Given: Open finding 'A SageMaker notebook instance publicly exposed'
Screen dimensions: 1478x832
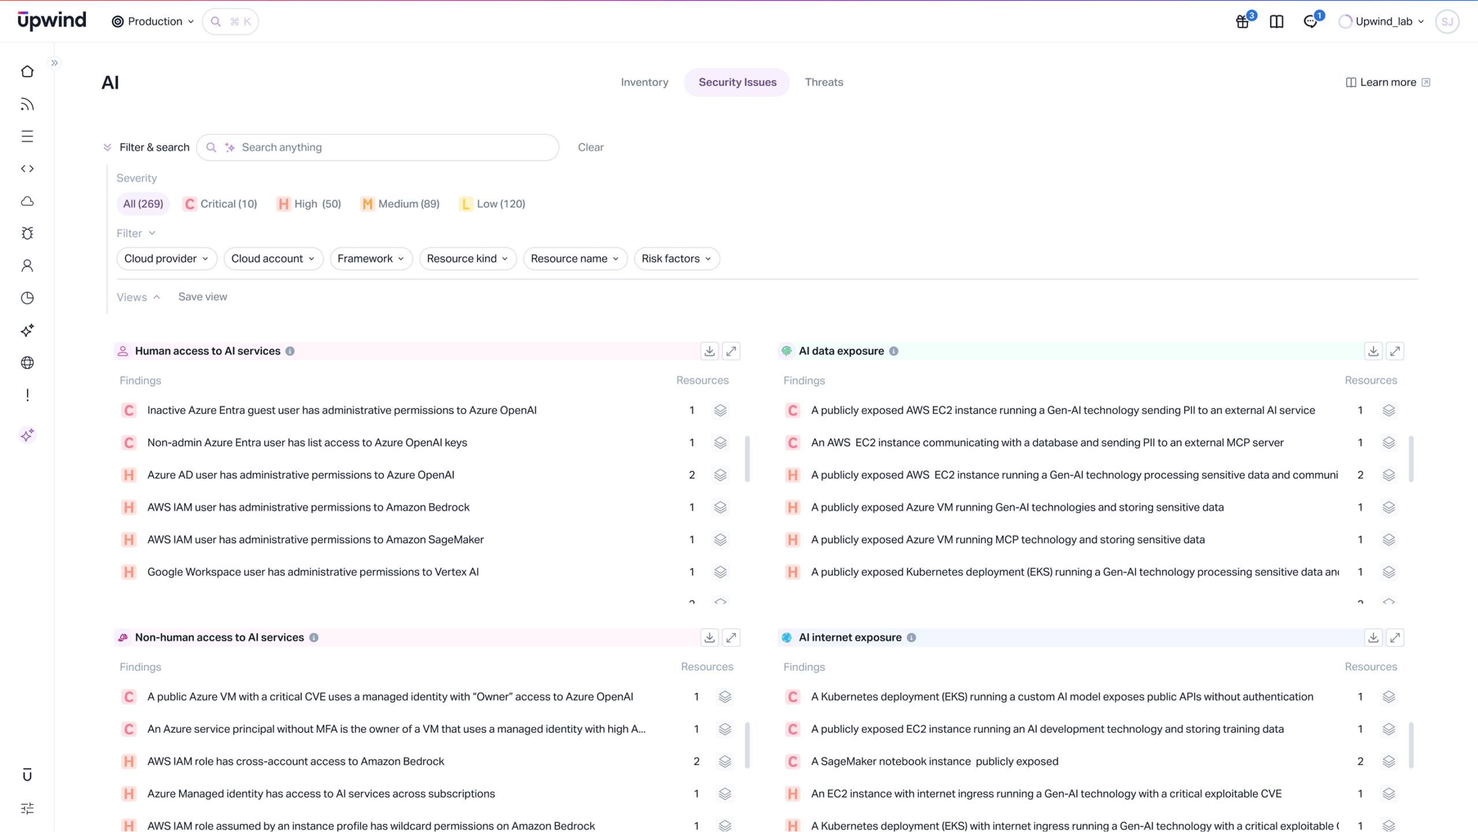Looking at the screenshot, I should pyautogui.click(x=935, y=761).
